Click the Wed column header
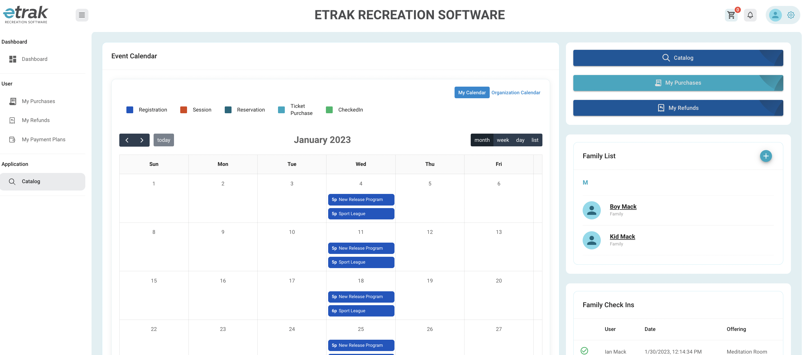This screenshot has width=802, height=355. [361, 164]
